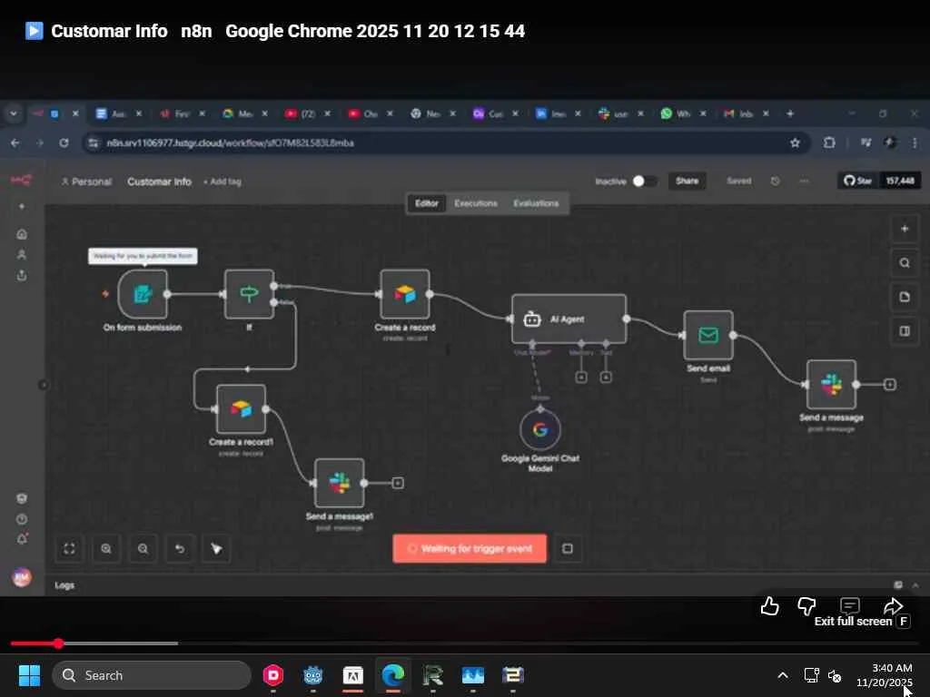Screen dimensions: 930x697
Task: Share the video with arrow icon
Action: tap(894, 605)
